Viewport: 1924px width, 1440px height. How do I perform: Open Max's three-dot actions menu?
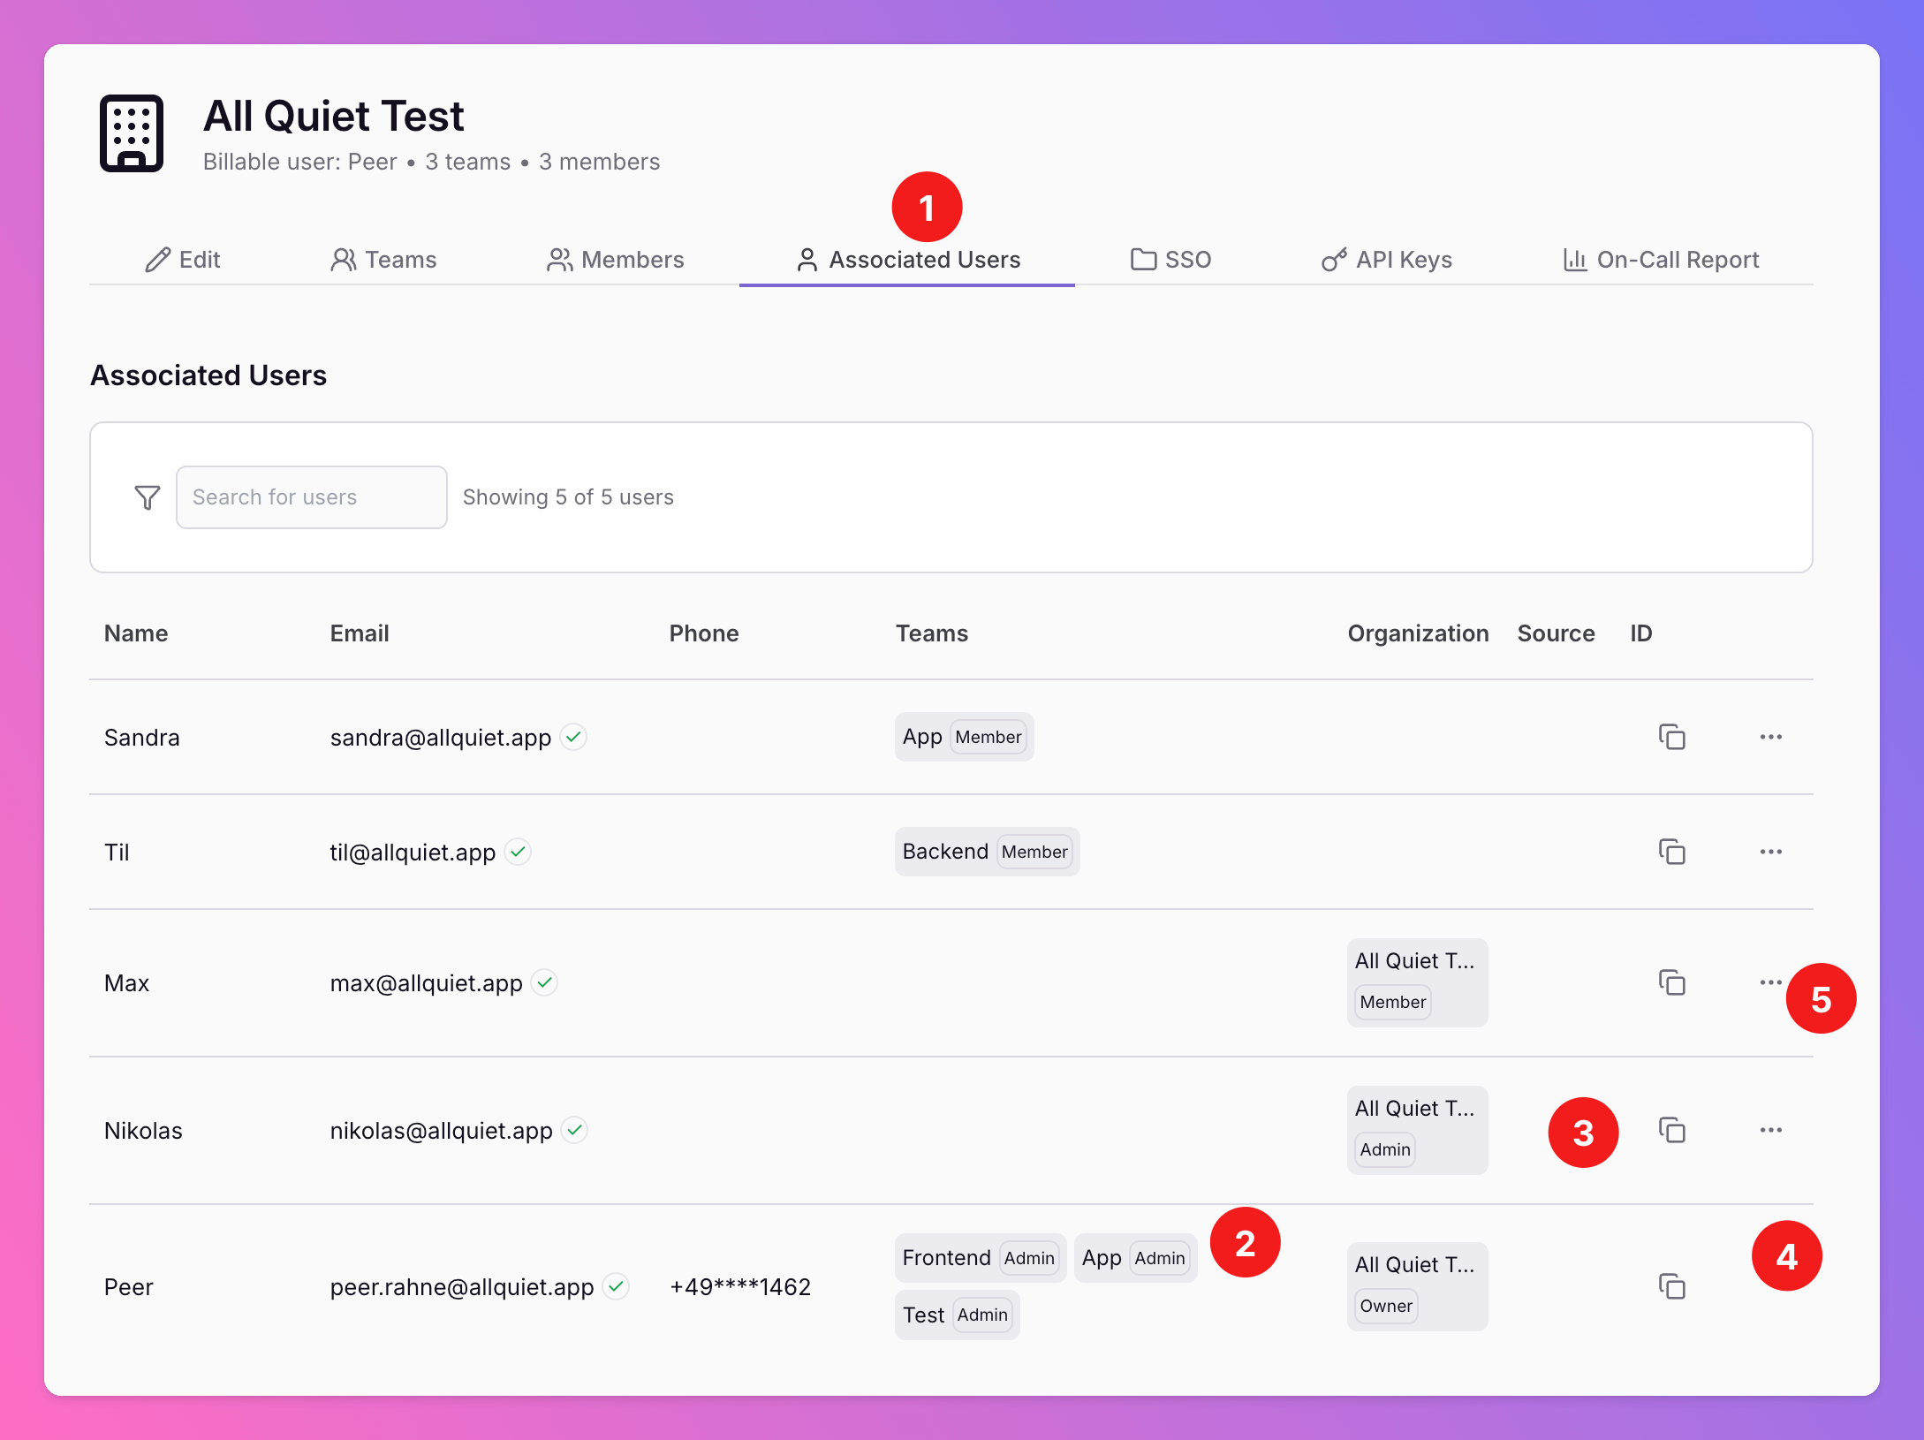click(x=1770, y=982)
